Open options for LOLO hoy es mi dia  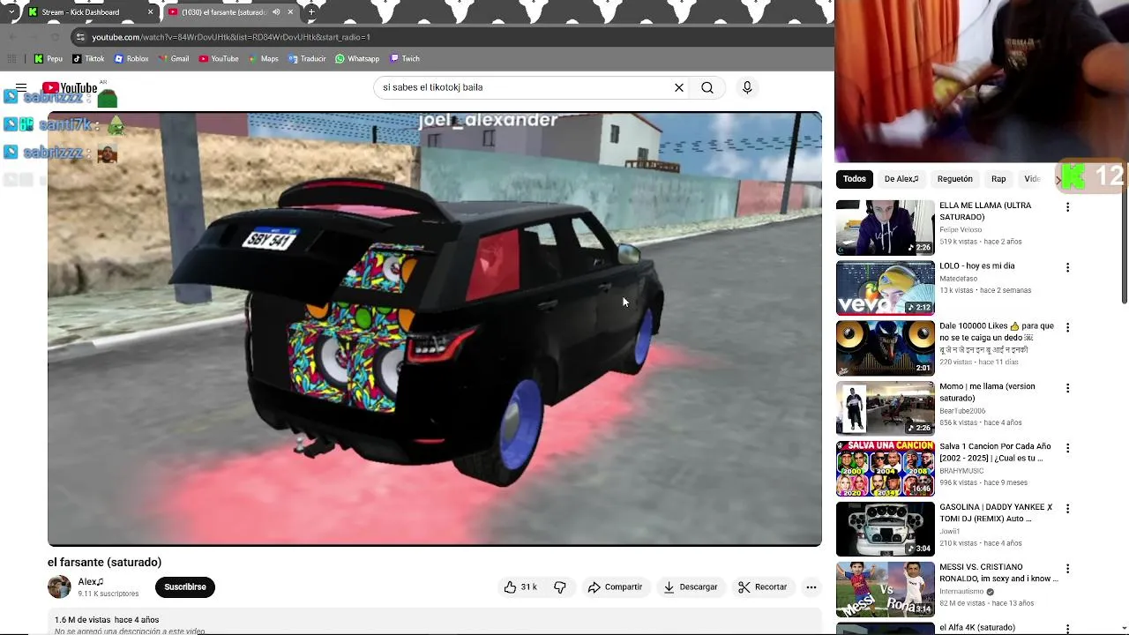point(1068,267)
